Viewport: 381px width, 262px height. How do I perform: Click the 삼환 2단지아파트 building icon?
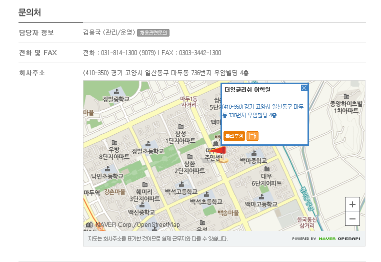point(190,156)
